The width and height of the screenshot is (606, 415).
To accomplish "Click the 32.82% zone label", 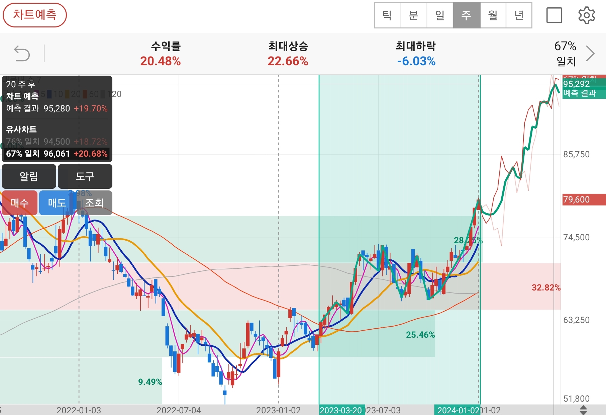I will [x=546, y=287].
